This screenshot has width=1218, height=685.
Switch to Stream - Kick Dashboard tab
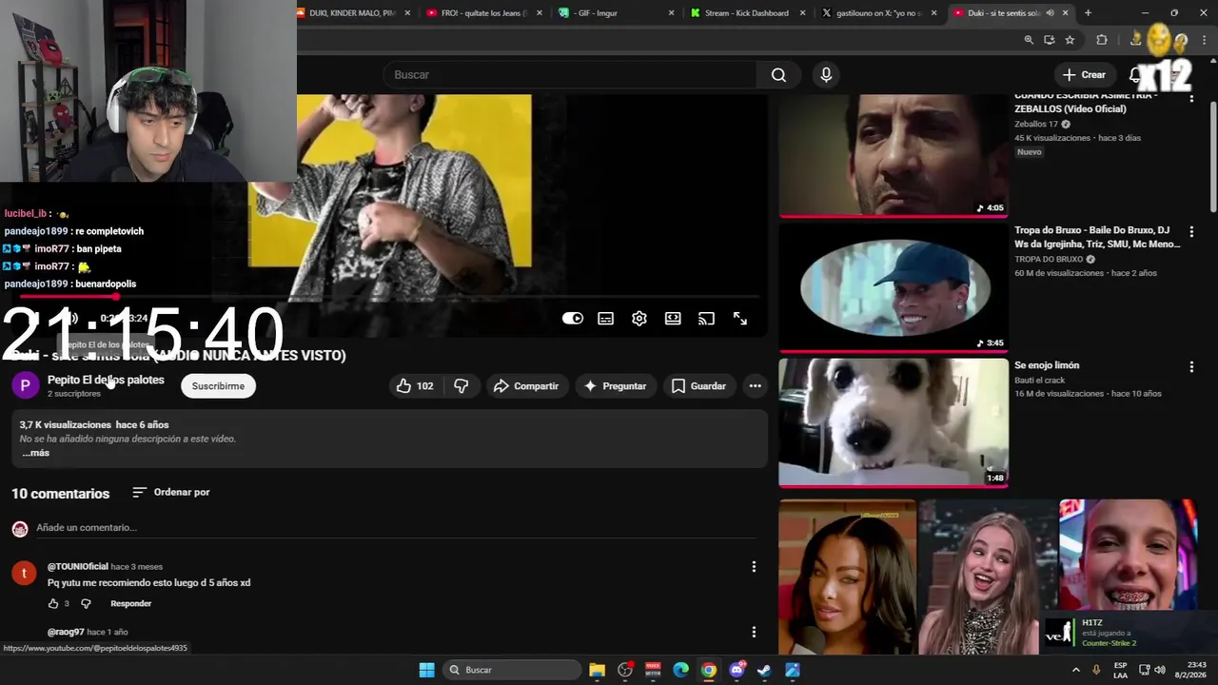tap(747, 13)
